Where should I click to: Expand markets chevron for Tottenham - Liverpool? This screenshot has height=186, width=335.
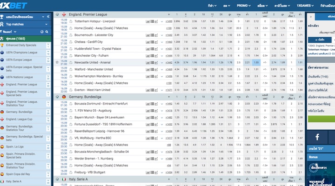[x=162, y=21]
